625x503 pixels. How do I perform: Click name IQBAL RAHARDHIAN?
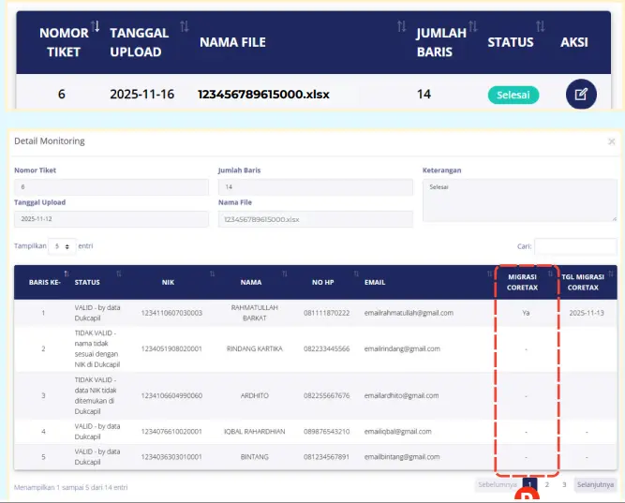pos(254,432)
